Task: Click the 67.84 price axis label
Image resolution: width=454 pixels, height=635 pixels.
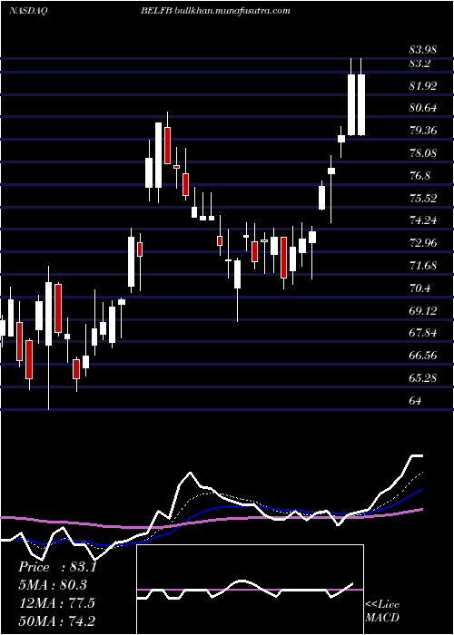Action: coord(423,333)
